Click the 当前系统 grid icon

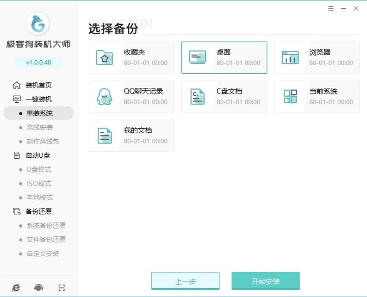[x=290, y=97]
